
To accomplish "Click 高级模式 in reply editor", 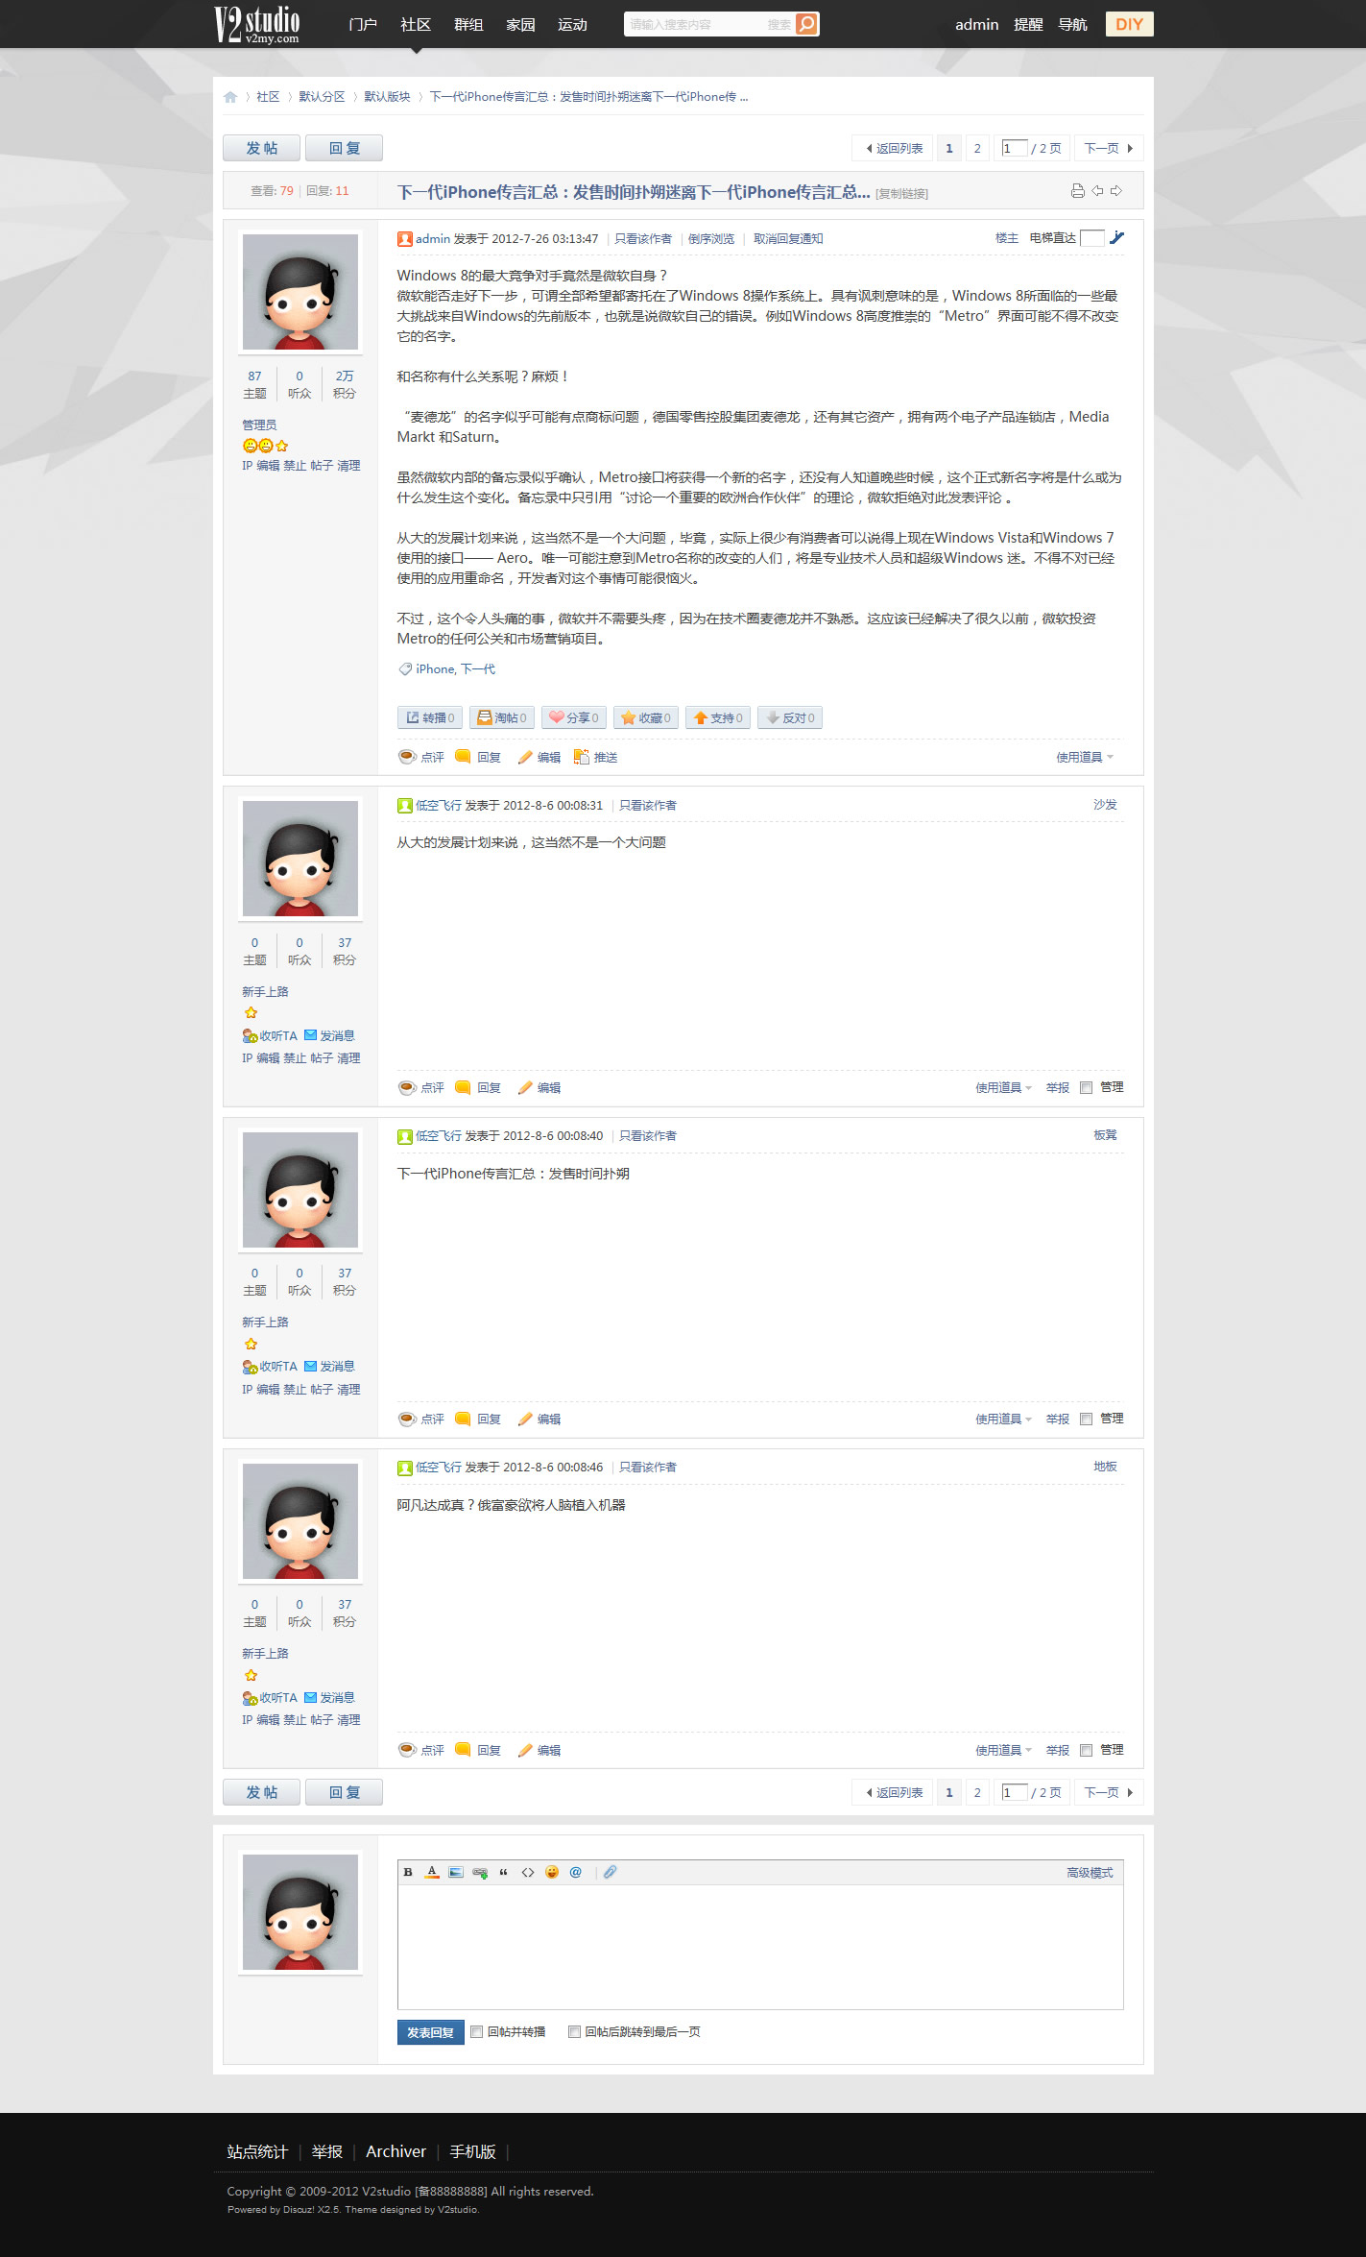I will [x=1090, y=1872].
